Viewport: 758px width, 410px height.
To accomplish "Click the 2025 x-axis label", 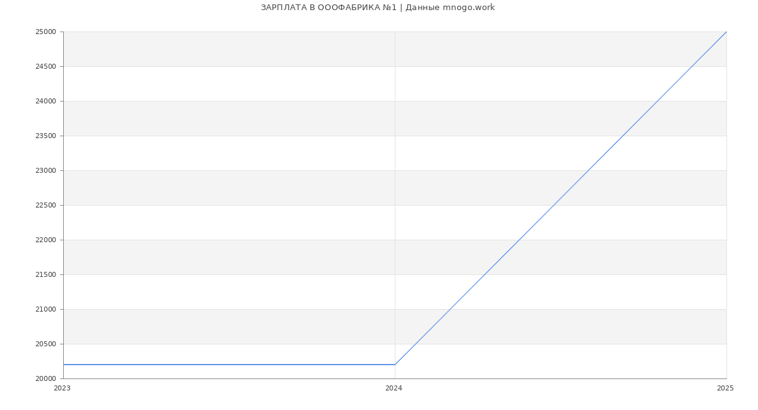I will tap(725, 389).
